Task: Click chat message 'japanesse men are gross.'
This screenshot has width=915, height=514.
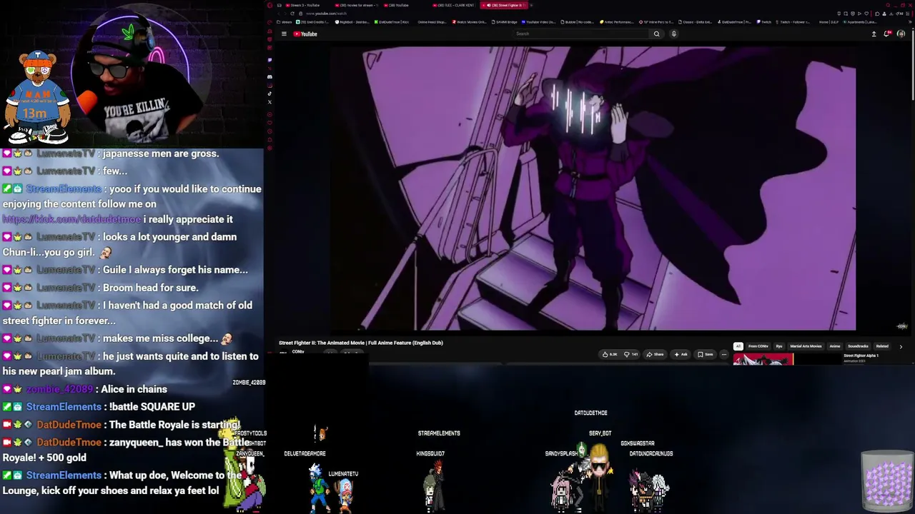Action: [x=161, y=153]
